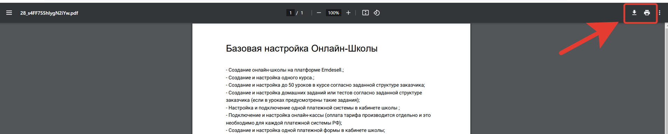Click the line 'Создание и настройка одного курса'
Image resolution: width=668 pixels, height=134 pixels.
coord(270,78)
